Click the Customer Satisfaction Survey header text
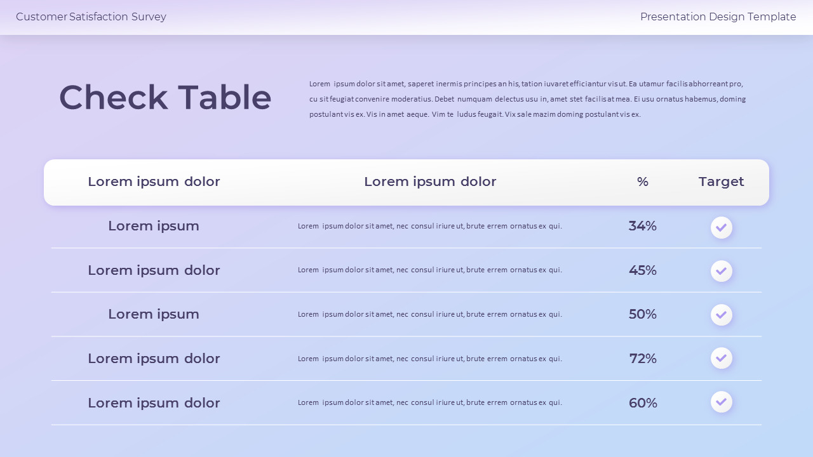The width and height of the screenshot is (813, 457). coord(91,17)
